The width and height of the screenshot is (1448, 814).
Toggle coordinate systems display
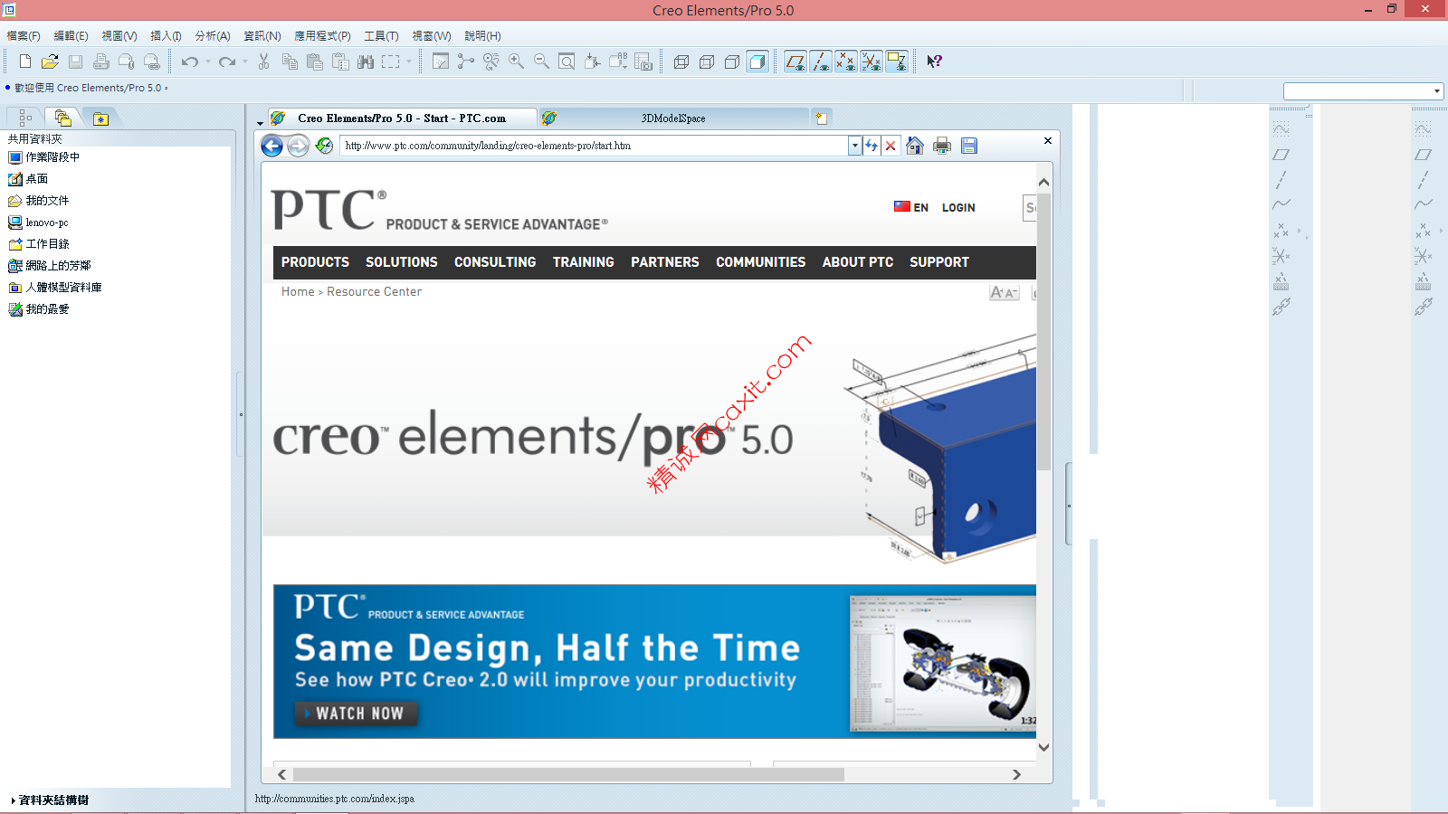tap(872, 62)
